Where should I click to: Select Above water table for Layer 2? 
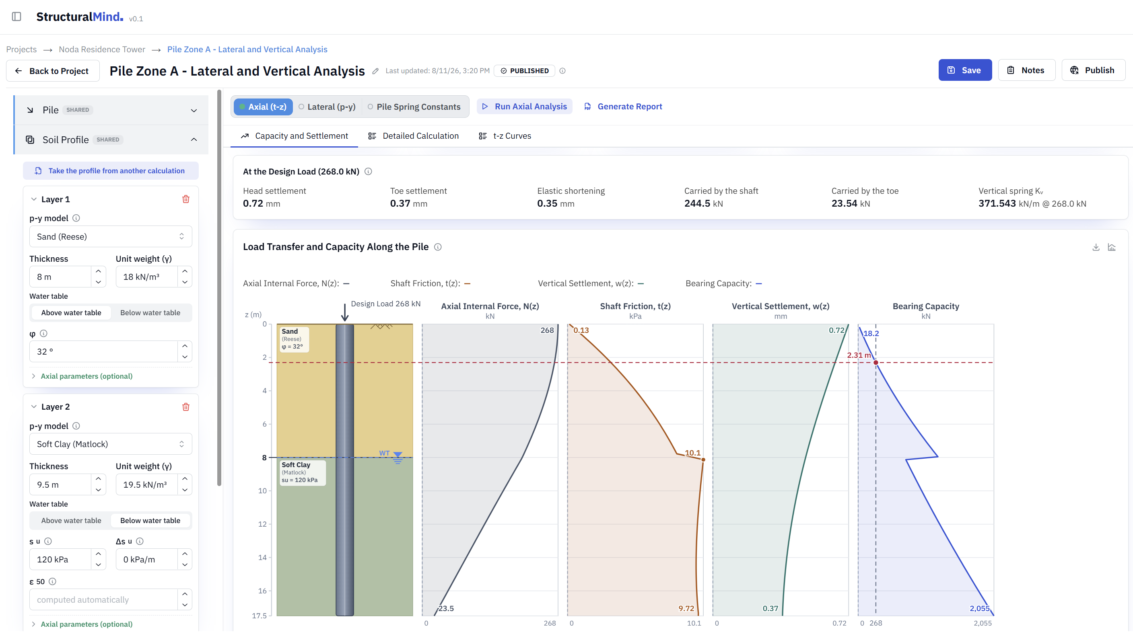coord(71,520)
